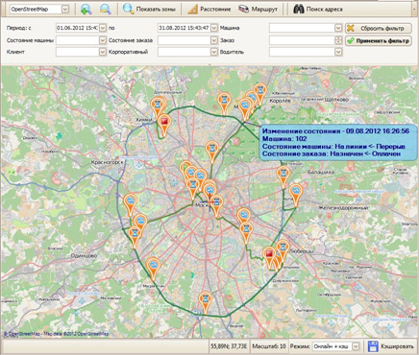Click the Кэшировать save button
Image resolution: width=419 pixels, height=355 pixels.
tap(391, 346)
